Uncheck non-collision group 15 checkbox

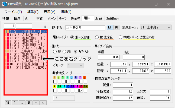(81, 91)
